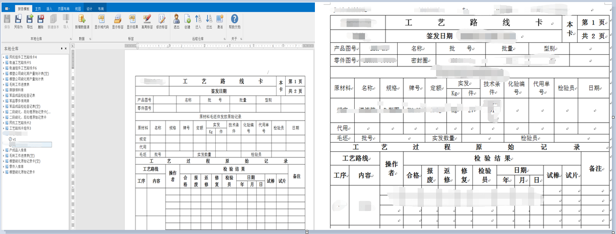This screenshot has height=234, width=616.
Task: Click the 签发日期 cell in template document
Action: click(x=218, y=91)
